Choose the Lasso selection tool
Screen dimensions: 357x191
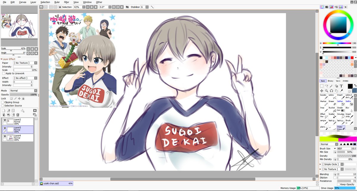(327, 86)
